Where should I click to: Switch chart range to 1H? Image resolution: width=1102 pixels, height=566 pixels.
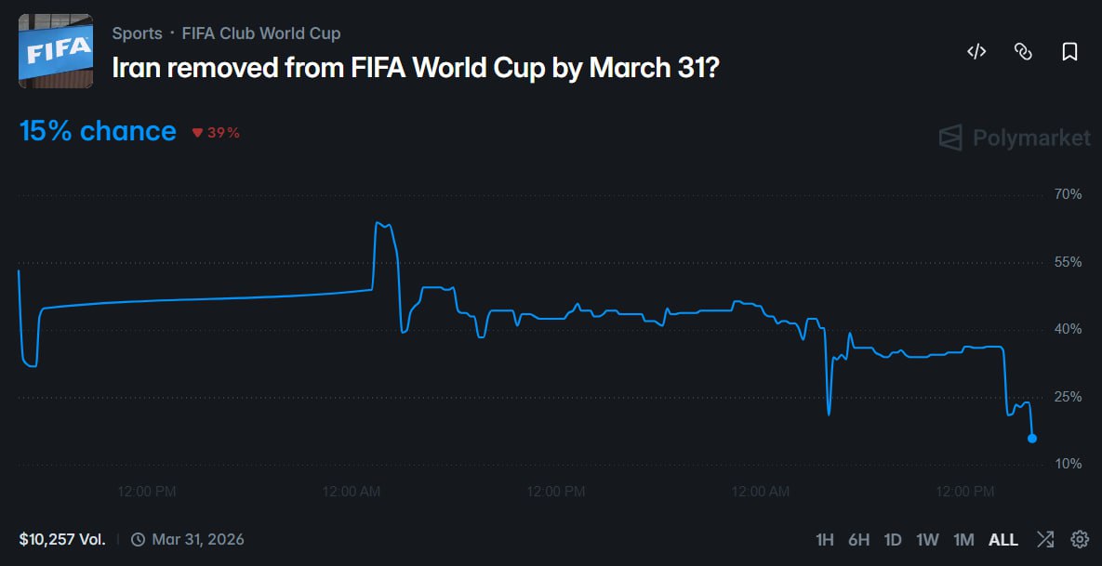point(825,539)
